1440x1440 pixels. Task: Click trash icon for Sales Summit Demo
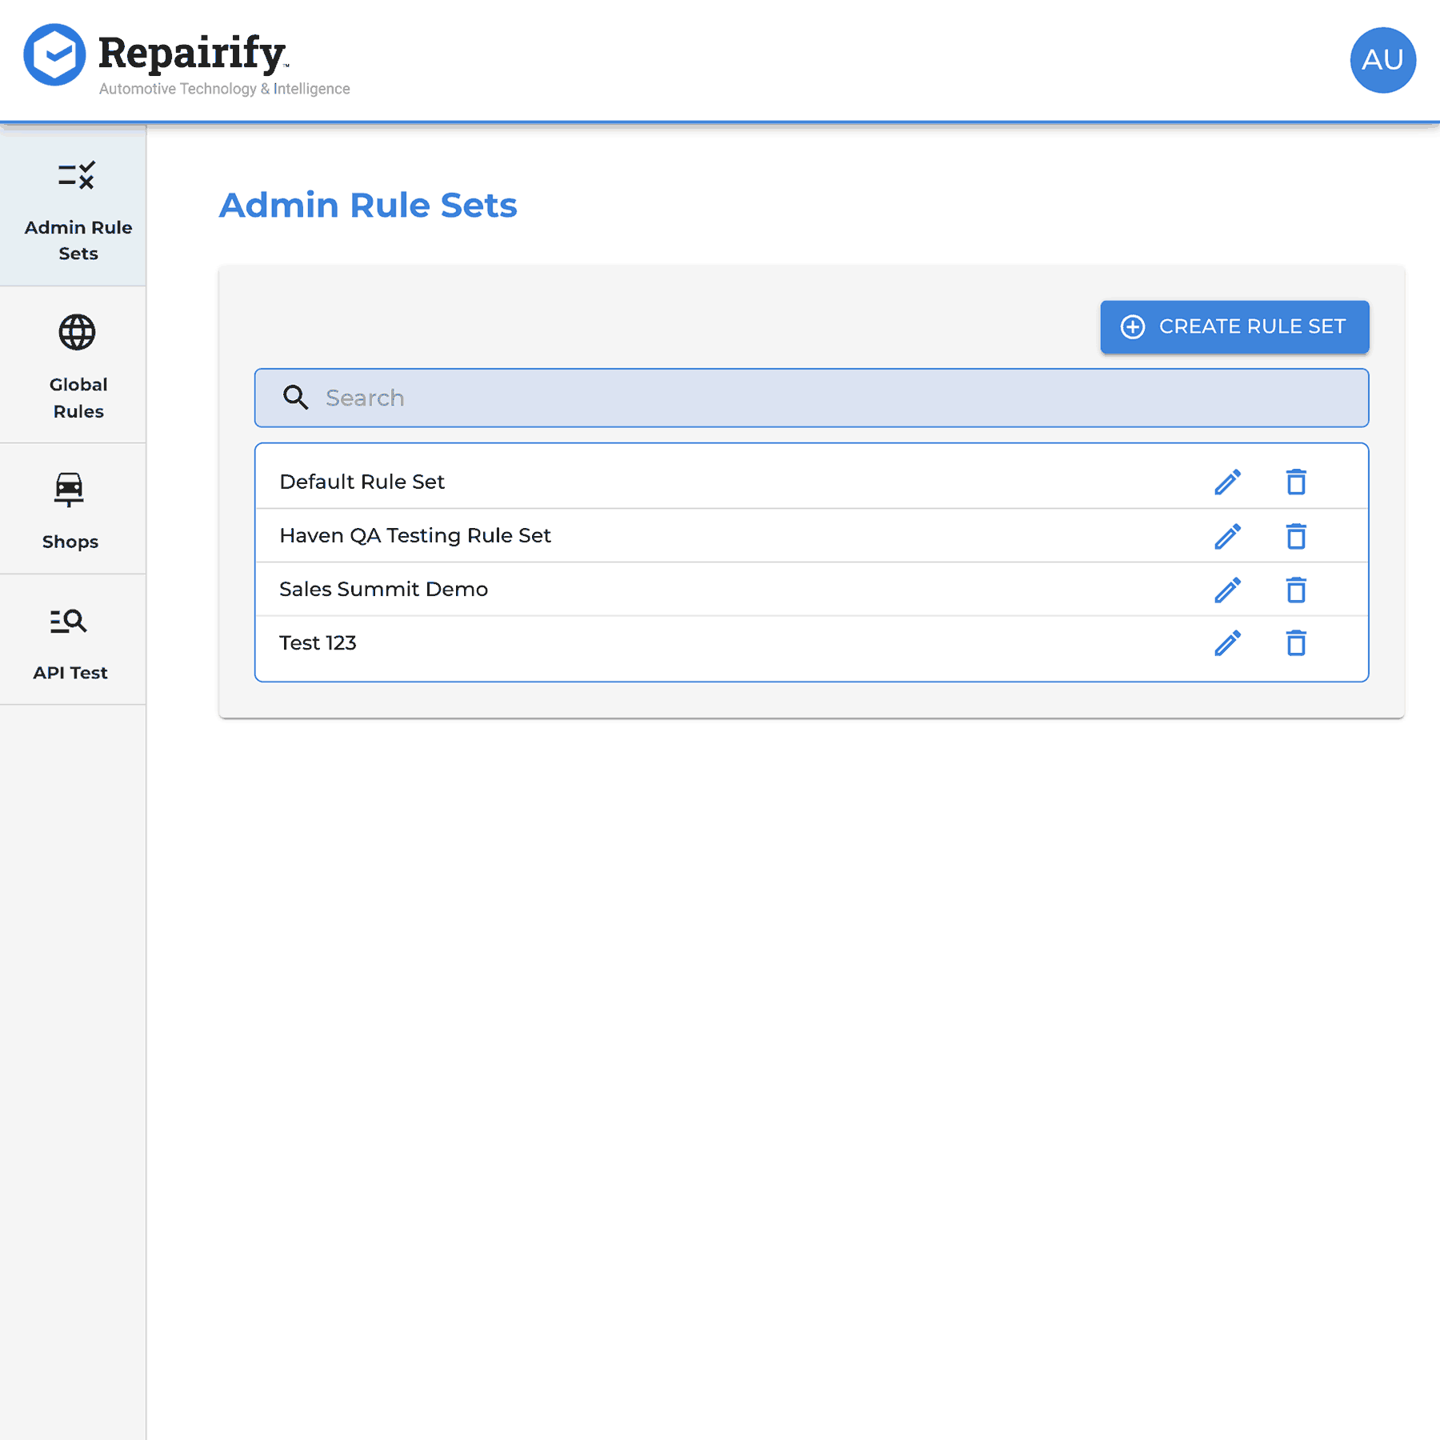(x=1296, y=590)
